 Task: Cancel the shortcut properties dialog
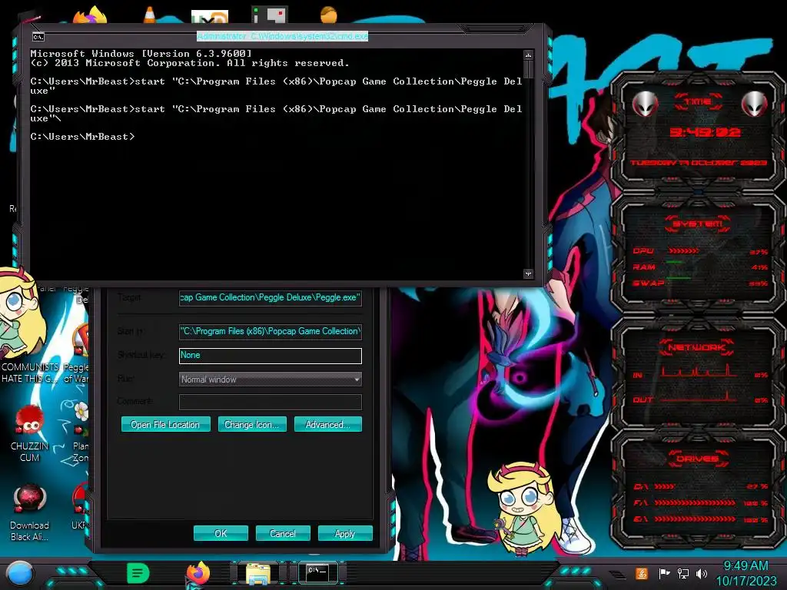coord(283,533)
